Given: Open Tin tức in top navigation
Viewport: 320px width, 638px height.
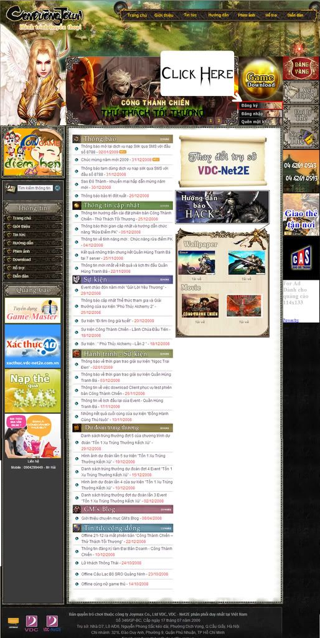Looking at the screenshot, I should (191, 15).
